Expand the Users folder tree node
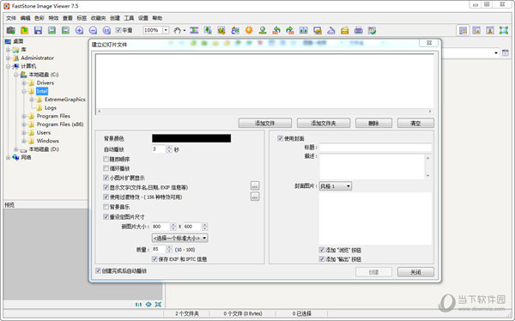This screenshot has width=515, height=321. [x=24, y=132]
